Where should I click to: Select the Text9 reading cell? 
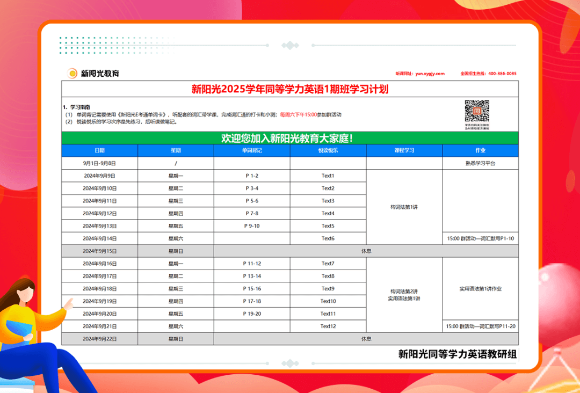coord(328,289)
